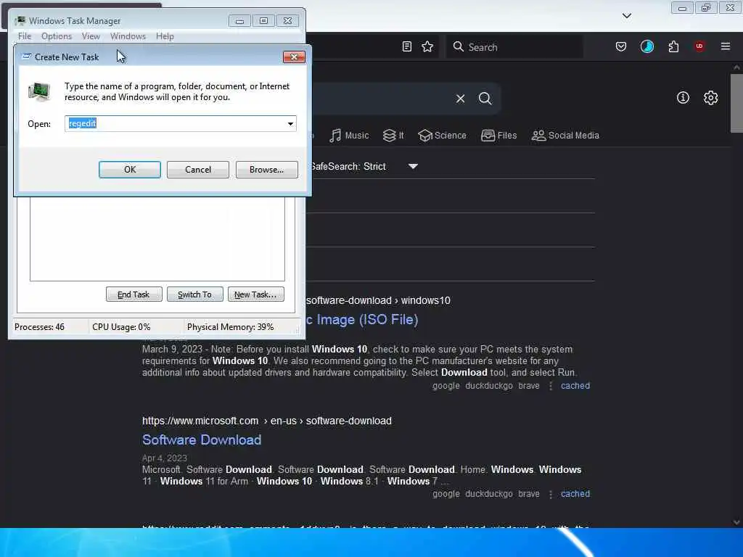Open three-dot options beside the Software Download cached link
743x557 pixels.
click(x=550, y=494)
